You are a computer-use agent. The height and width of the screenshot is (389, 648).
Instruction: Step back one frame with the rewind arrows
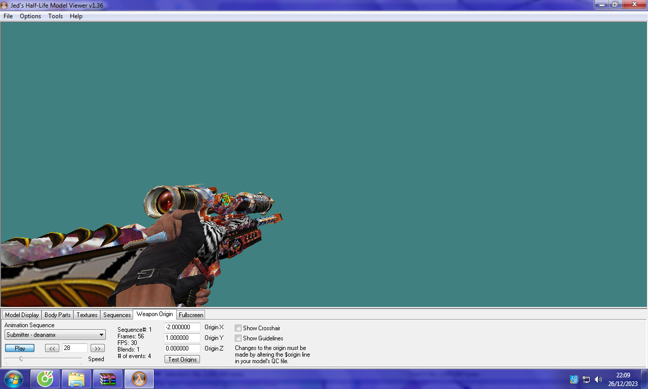52,348
